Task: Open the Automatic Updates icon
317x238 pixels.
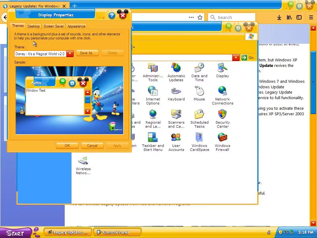Action: (176, 72)
